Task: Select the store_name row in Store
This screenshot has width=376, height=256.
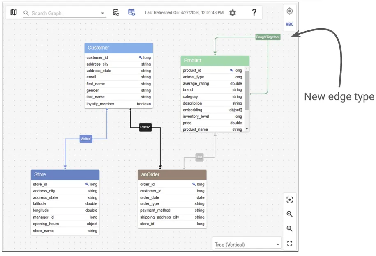Action: [x=65, y=231]
